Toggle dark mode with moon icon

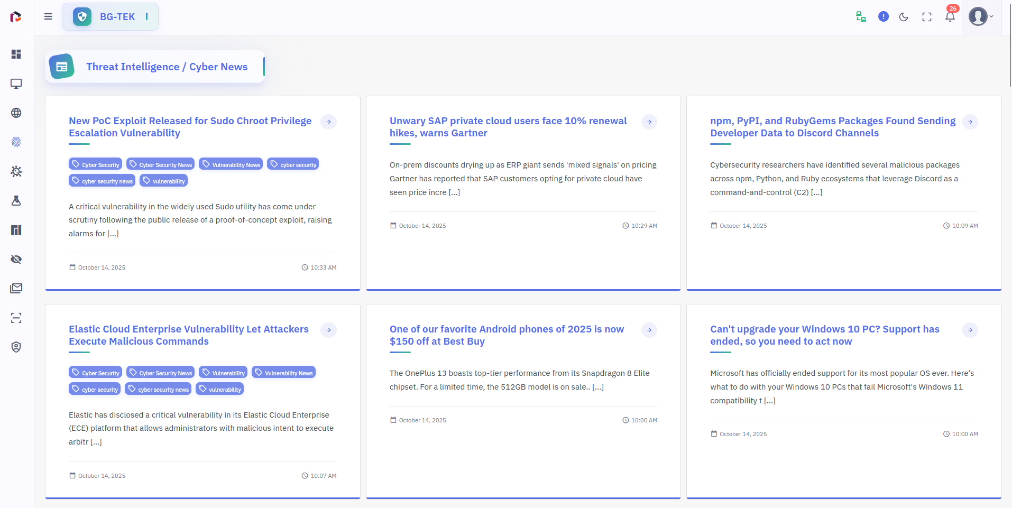tap(904, 17)
